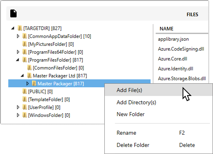Choose Add File(s) from context menu
Screen dimensions: 213x154
coord(158,90)
